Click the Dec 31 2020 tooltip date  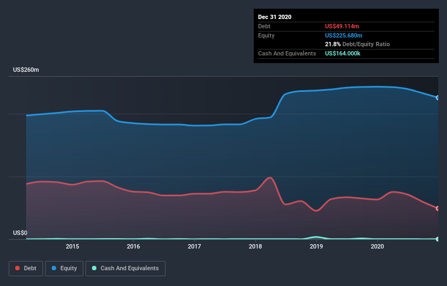(x=274, y=17)
